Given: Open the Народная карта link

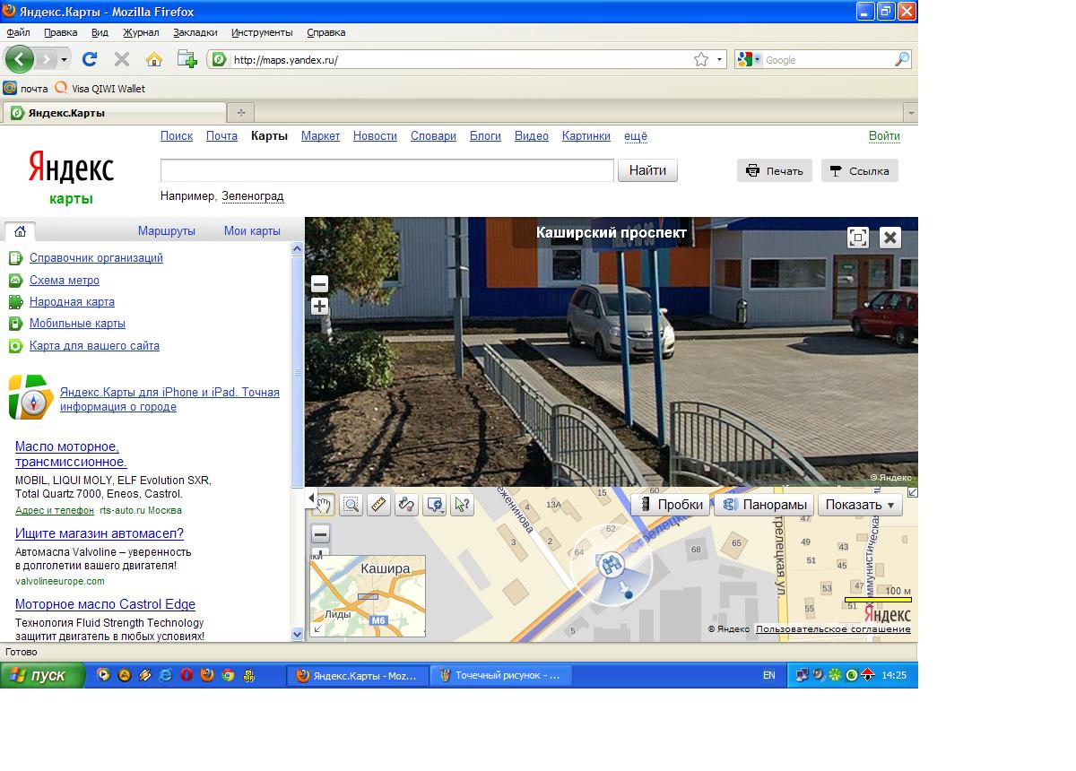Looking at the screenshot, I should [72, 302].
